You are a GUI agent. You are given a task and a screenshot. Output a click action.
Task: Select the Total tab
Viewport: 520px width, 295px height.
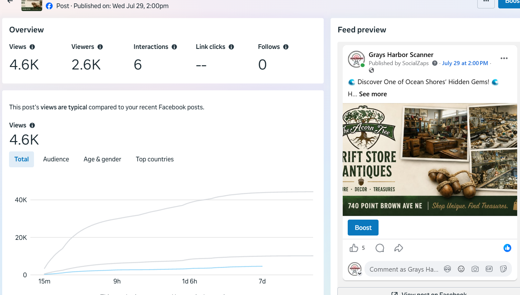tap(21, 159)
